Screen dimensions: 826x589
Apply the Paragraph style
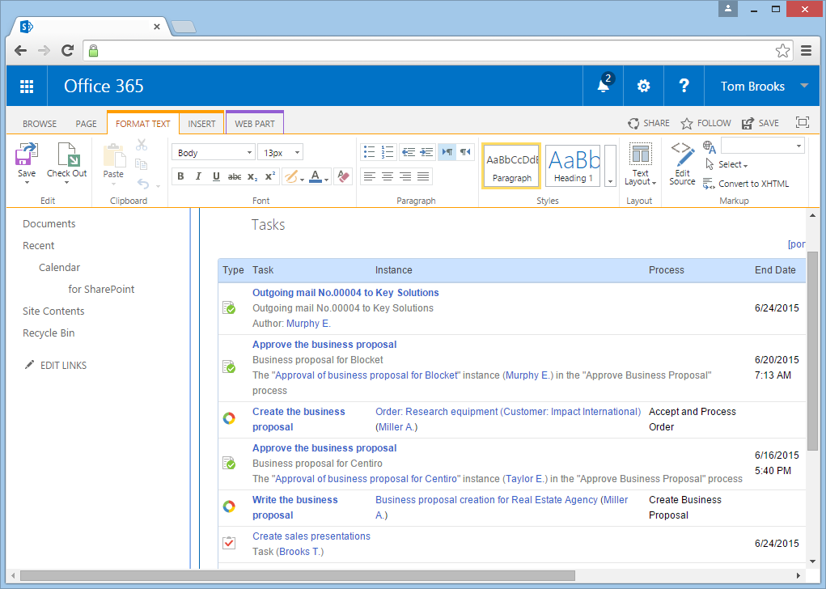(x=511, y=166)
